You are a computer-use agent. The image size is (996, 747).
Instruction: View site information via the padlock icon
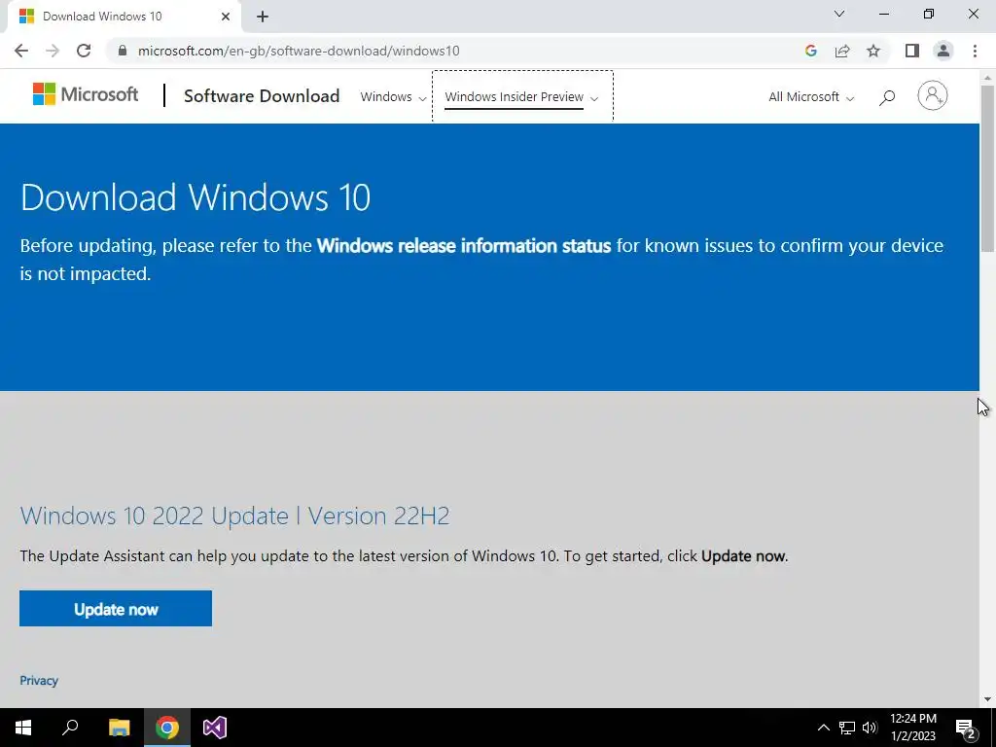click(123, 51)
